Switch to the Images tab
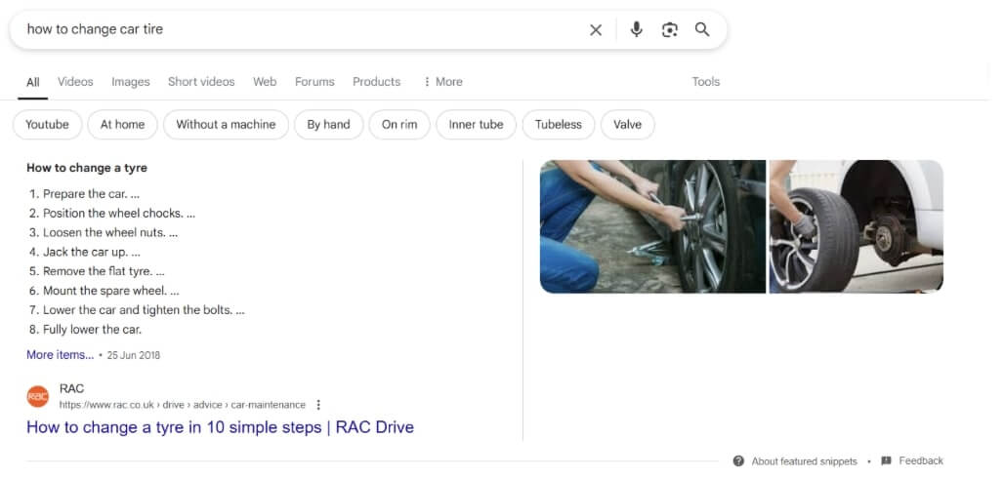The height and width of the screenshot is (478, 1004). [x=131, y=82]
